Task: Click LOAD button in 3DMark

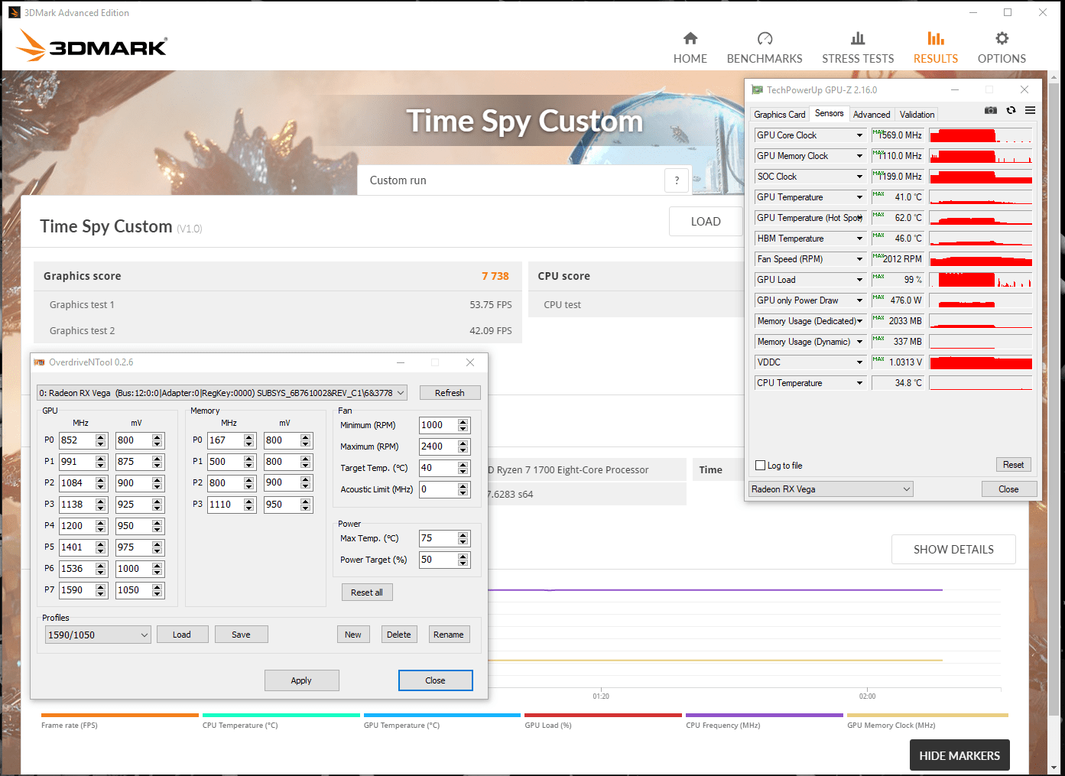Action: point(706,222)
